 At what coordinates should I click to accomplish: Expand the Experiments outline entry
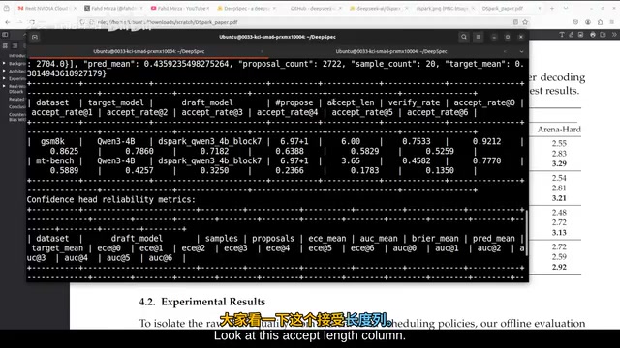click(4, 78)
